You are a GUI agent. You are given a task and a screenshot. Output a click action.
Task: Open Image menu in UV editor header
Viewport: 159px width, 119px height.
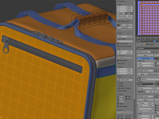tap(153, 38)
